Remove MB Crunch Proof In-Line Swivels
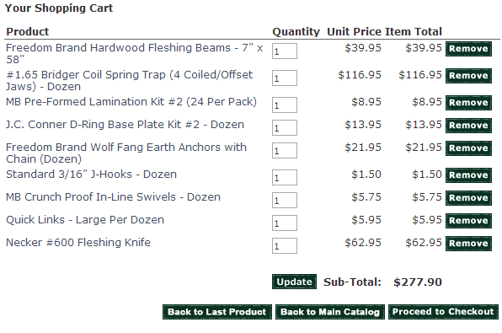 468,198
